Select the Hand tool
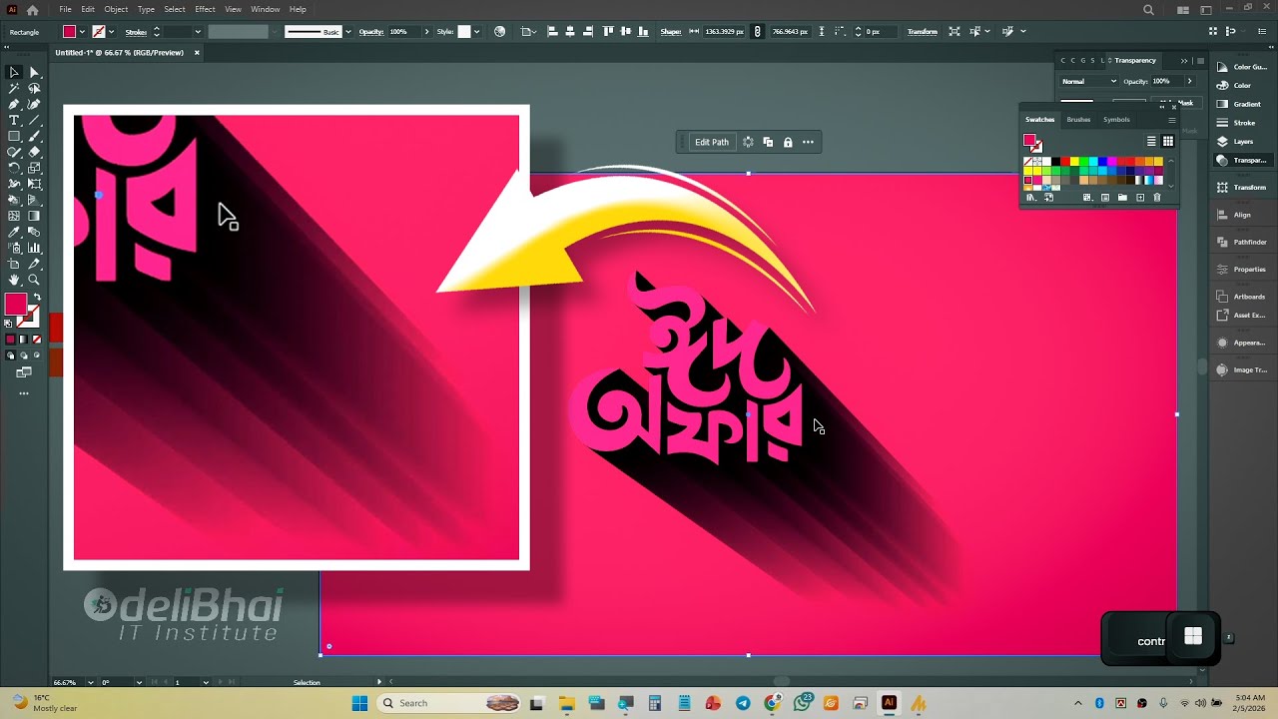This screenshot has width=1278, height=719. pos(14,280)
